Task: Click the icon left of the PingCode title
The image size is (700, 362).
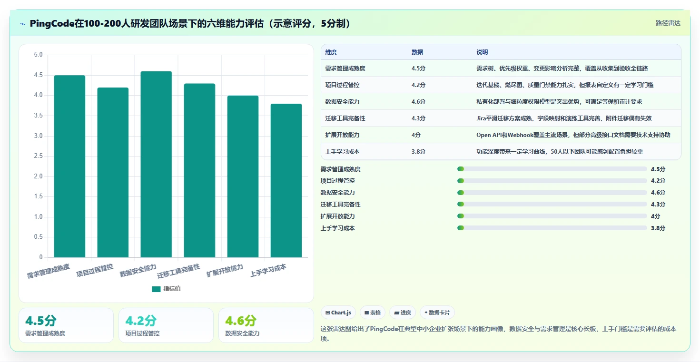Action: click(22, 24)
